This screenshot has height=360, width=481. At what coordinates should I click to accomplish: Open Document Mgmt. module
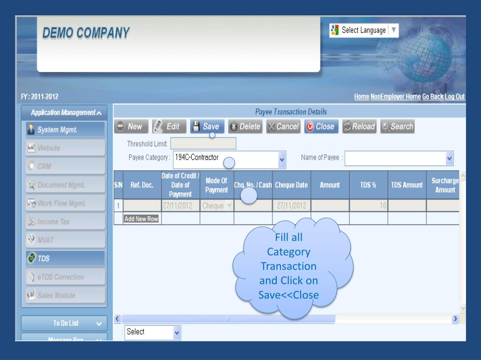[x=65, y=185]
